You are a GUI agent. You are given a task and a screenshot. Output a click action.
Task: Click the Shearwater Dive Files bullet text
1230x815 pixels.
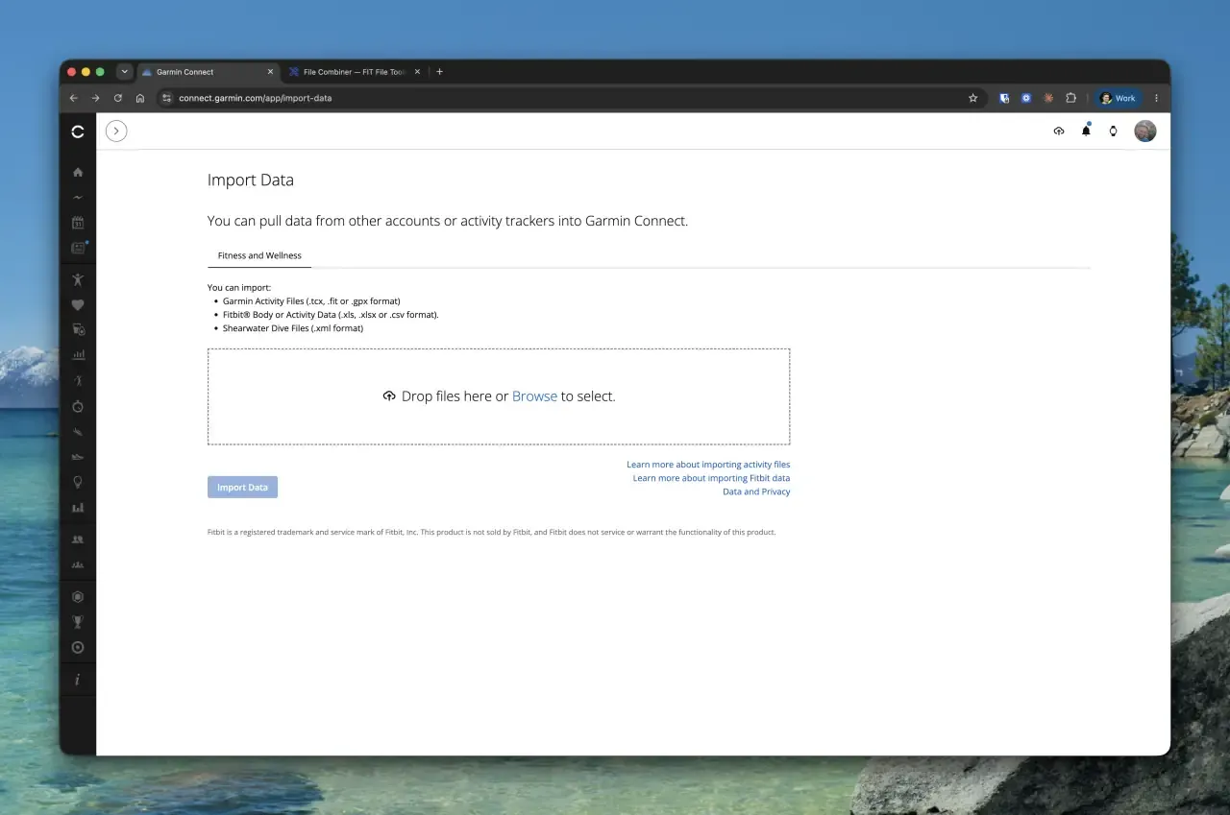[293, 328]
